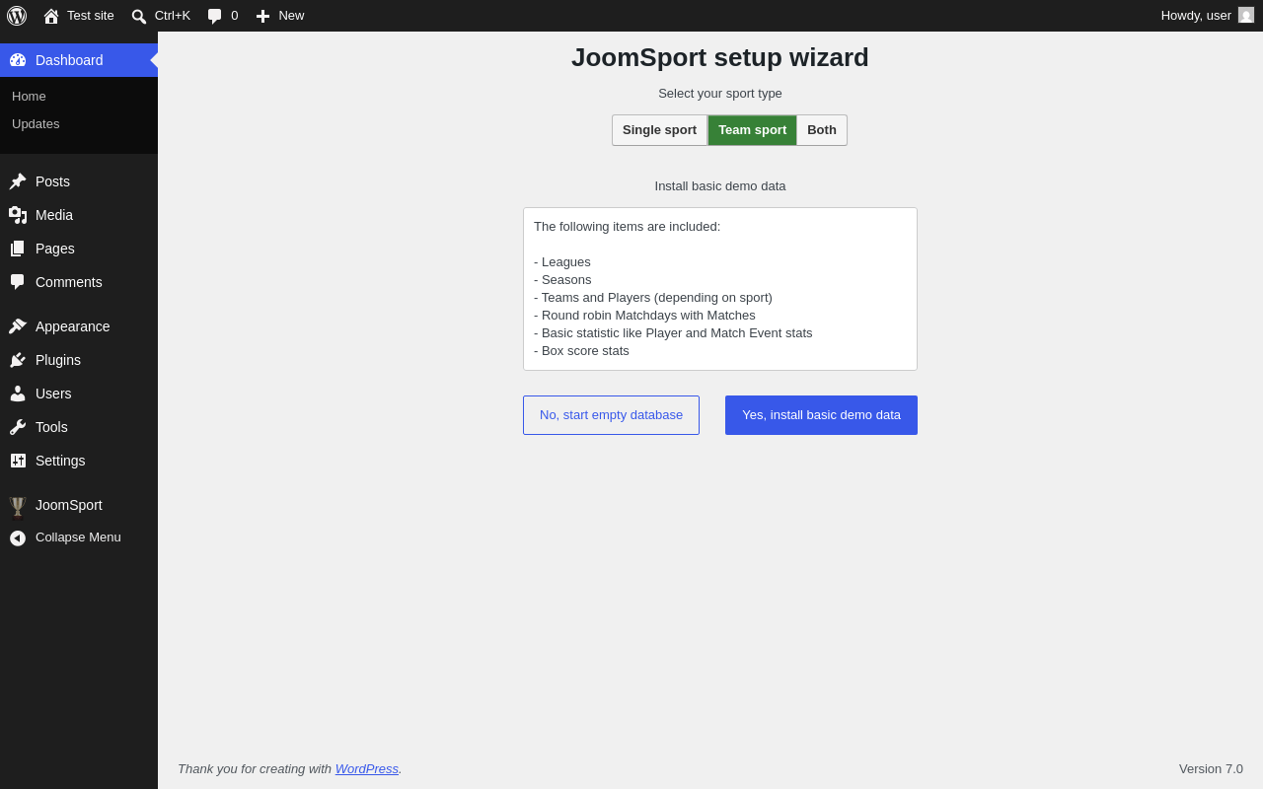Select Both sport types
Image resolution: width=1263 pixels, height=789 pixels.
(x=822, y=130)
